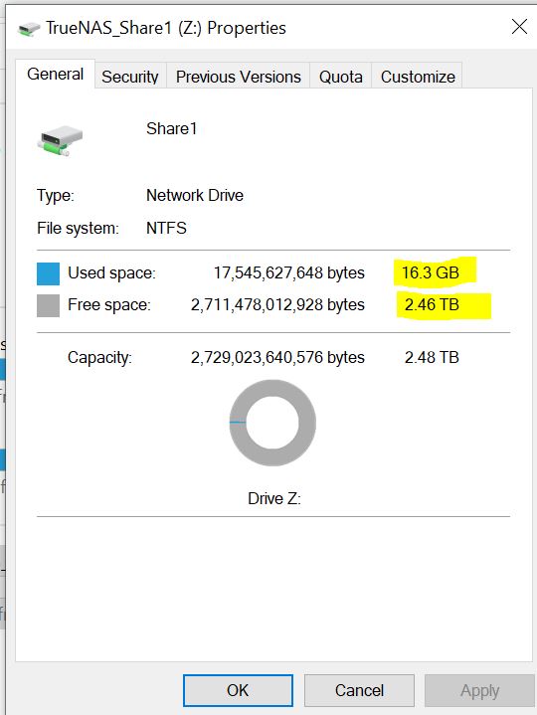Click the 2.48 TB capacity value
Screen dimensions: 537x715
[x=432, y=357]
